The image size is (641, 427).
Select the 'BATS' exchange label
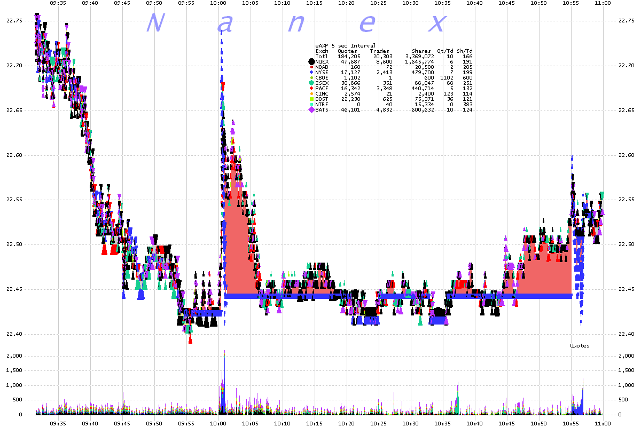click(x=322, y=109)
